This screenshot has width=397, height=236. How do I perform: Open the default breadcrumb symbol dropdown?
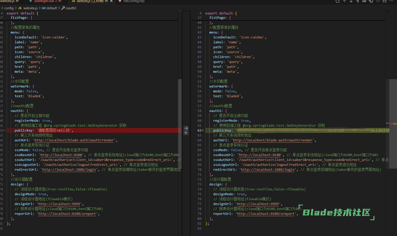pyautogui.click(x=51, y=8)
